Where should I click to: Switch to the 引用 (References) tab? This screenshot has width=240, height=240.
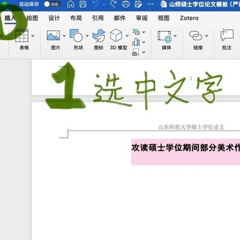[98, 18]
